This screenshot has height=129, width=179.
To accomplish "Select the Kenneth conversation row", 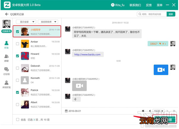I will (x=37, y=80).
